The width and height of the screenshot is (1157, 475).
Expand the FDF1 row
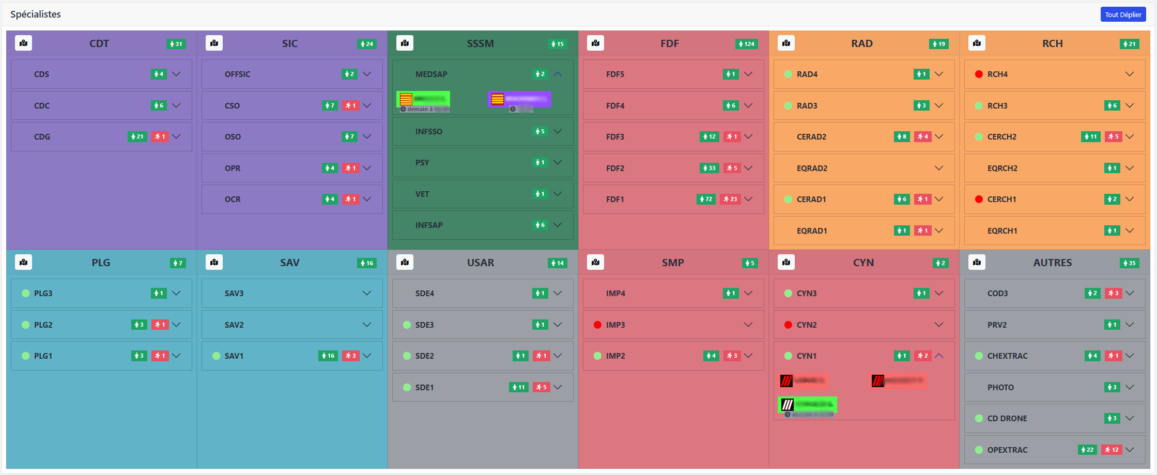[x=748, y=199]
